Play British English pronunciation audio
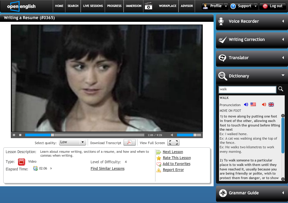 coord(264,104)
